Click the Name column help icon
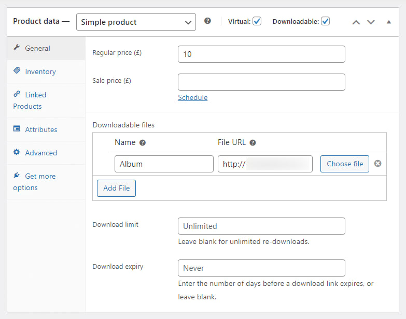Viewport: 406px width, 319px height. [x=143, y=143]
